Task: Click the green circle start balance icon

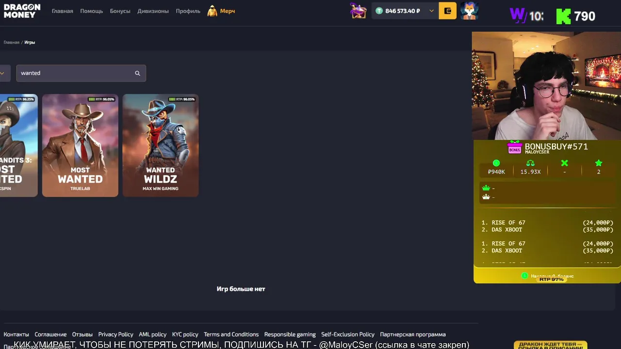Action: coord(496,163)
